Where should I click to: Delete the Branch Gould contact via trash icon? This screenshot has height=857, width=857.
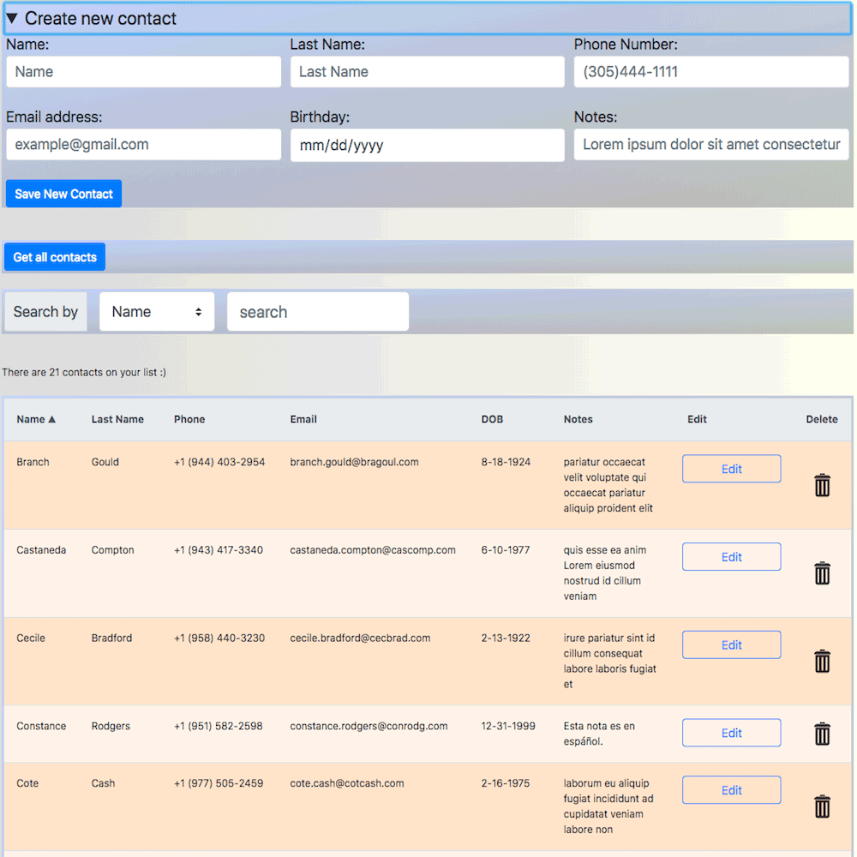click(822, 485)
